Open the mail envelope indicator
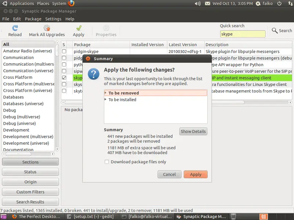Image resolution: width=294 pixels, height=220 pixels. point(207,4)
